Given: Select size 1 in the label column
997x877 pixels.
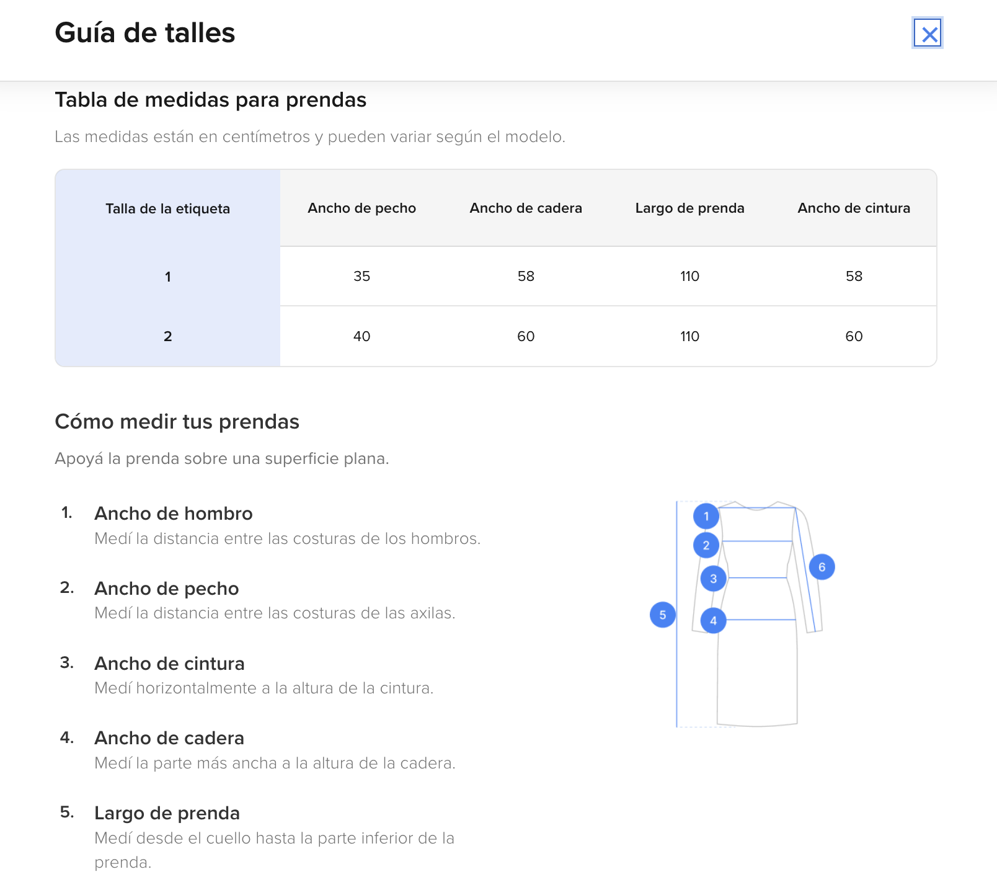Looking at the screenshot, I should pyautogui.click(x=167, y=277).
